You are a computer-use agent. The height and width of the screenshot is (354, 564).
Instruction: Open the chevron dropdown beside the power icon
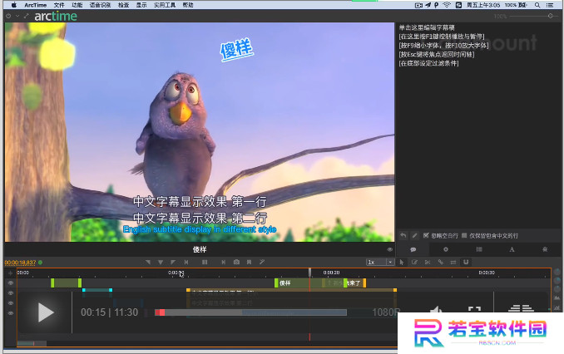(x=17, y=16)
